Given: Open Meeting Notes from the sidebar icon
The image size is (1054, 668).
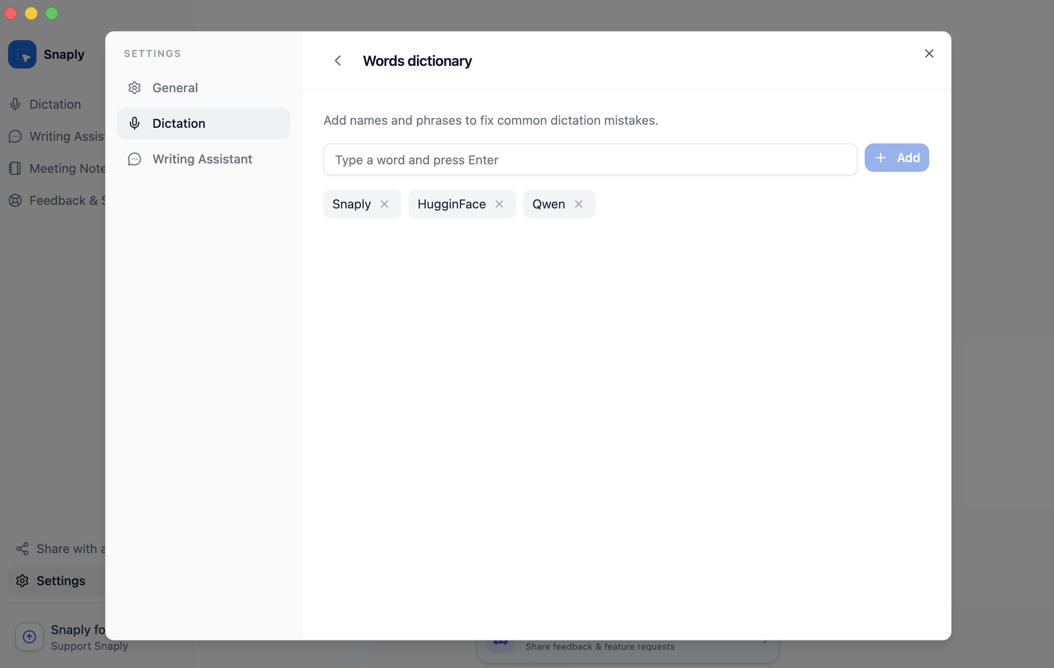Looking at the screenshot, I should point(16,168).
